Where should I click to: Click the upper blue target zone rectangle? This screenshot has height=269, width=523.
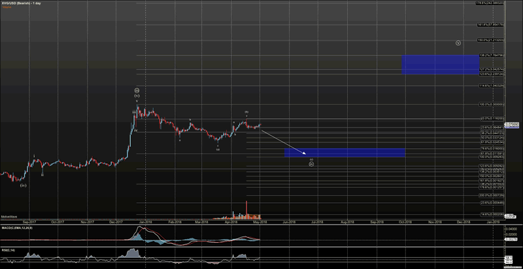point(440,65)
